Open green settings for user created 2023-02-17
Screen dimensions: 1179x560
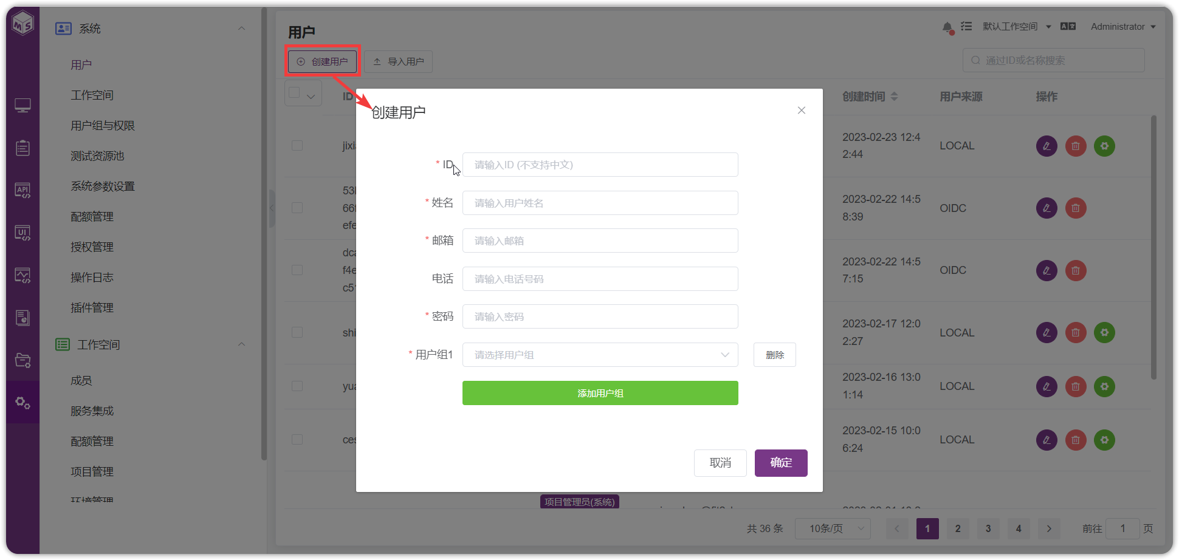point(1105,332)
